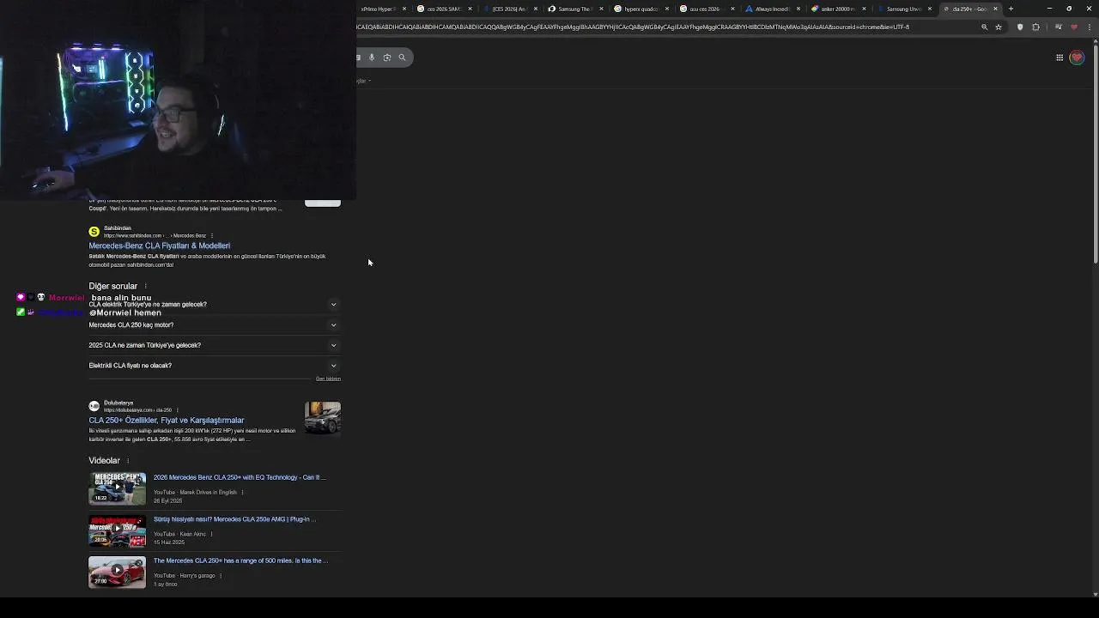Click the scrollbar down arrow

tap(1096, 594)
